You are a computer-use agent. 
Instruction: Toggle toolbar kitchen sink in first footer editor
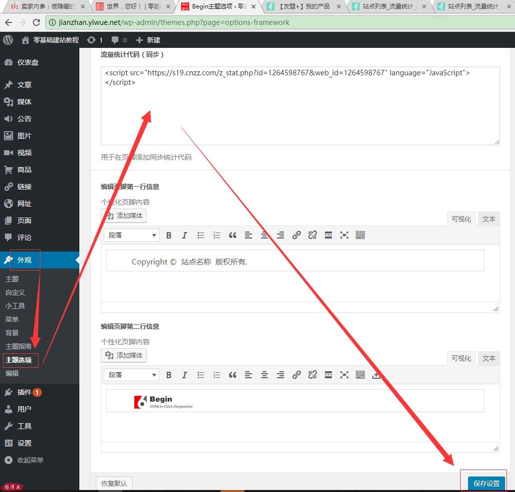pos(360,235)
